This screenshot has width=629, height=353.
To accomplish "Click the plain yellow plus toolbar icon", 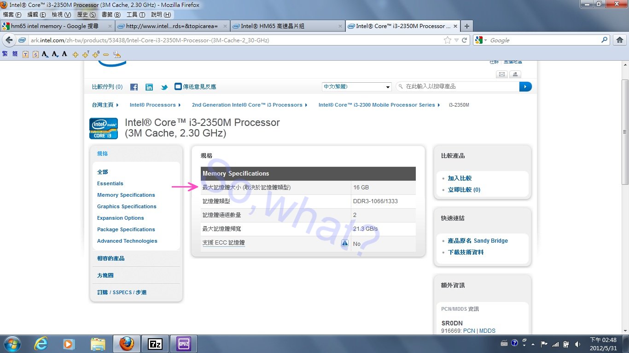I will [76, 55].
